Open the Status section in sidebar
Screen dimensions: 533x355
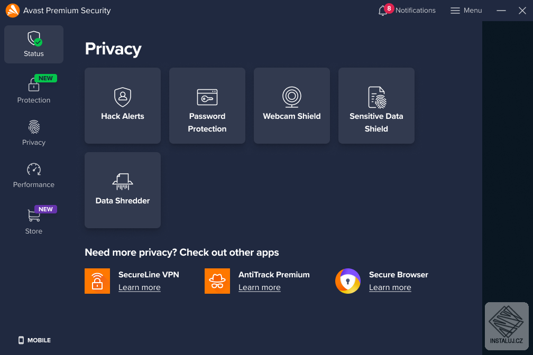pos(34,44)
